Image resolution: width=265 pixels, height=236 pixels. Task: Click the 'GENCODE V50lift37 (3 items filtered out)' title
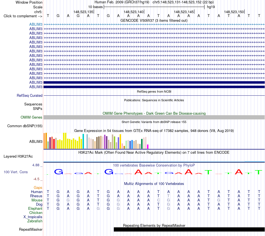pos(154,20)
